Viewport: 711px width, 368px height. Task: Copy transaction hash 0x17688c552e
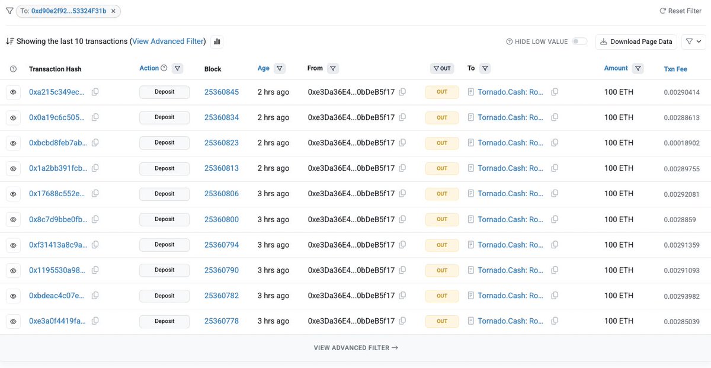[95, 194]
